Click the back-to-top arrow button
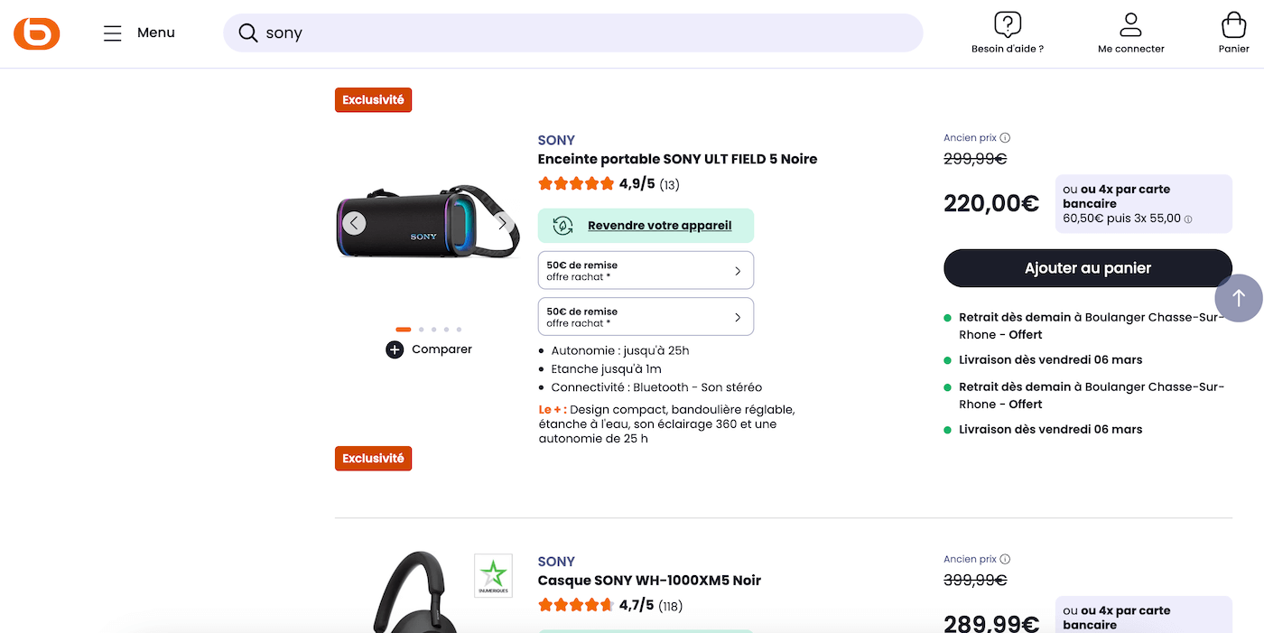The height and width of the screenshot is (633, 1264). [x=1239, y=297]
